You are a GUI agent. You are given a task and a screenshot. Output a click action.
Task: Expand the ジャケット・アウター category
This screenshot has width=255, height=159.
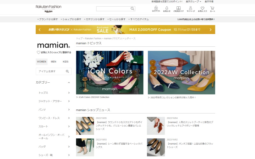pos(69,101)
